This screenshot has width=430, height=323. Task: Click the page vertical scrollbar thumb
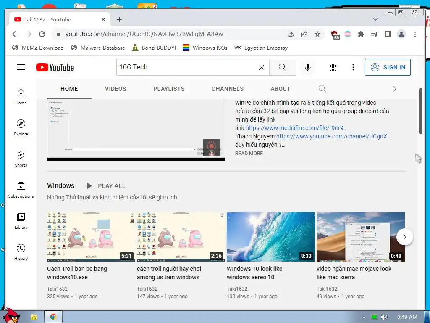(x=421, y=111)
